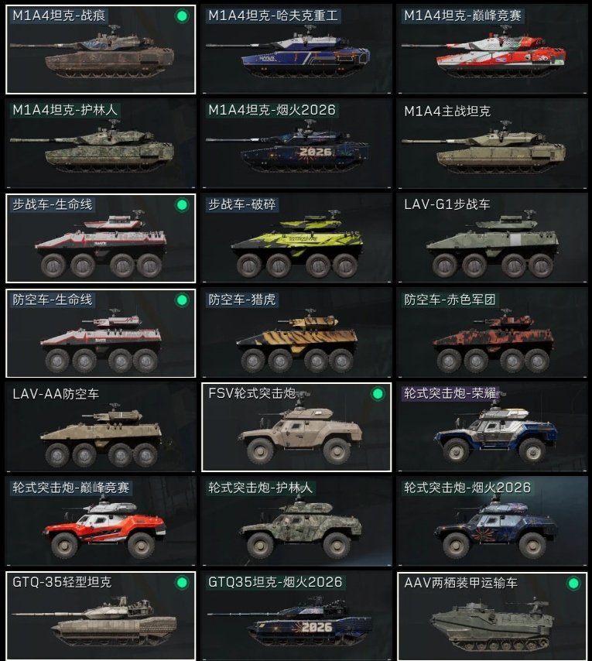Viewport: 592px width, 661px height.
Task: Select the 轮式突击炮-荣耀 blue skin
Action: click(x=492, y=427)
